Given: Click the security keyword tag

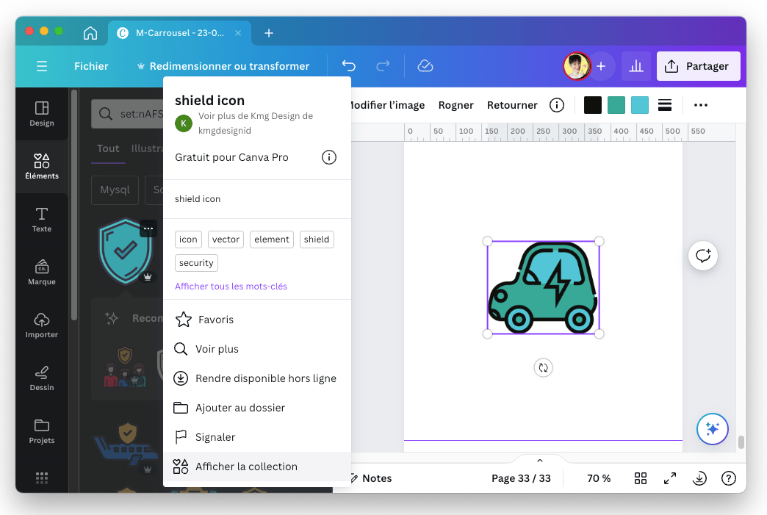Looking at the screenshot, I should (x=196, y=263).
